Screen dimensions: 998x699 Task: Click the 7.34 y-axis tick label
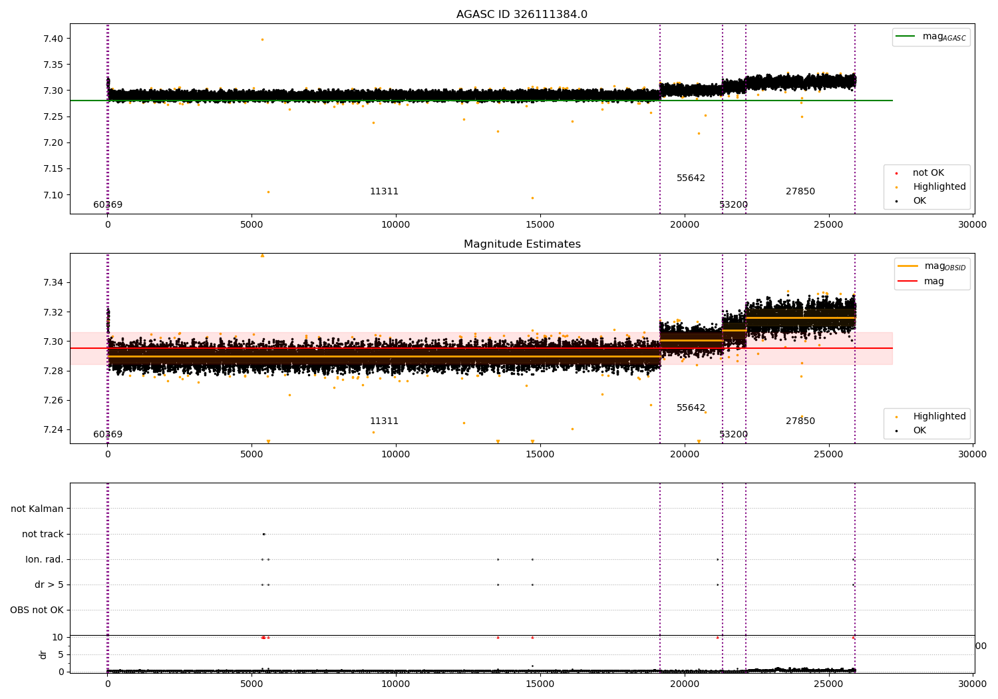[53, 283]
